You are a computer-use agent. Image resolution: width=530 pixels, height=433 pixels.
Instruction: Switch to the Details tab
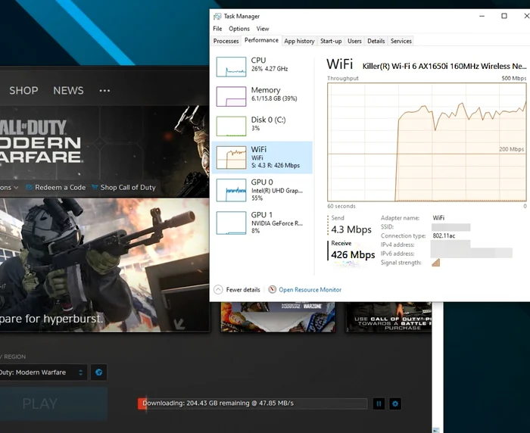(376, 41)
